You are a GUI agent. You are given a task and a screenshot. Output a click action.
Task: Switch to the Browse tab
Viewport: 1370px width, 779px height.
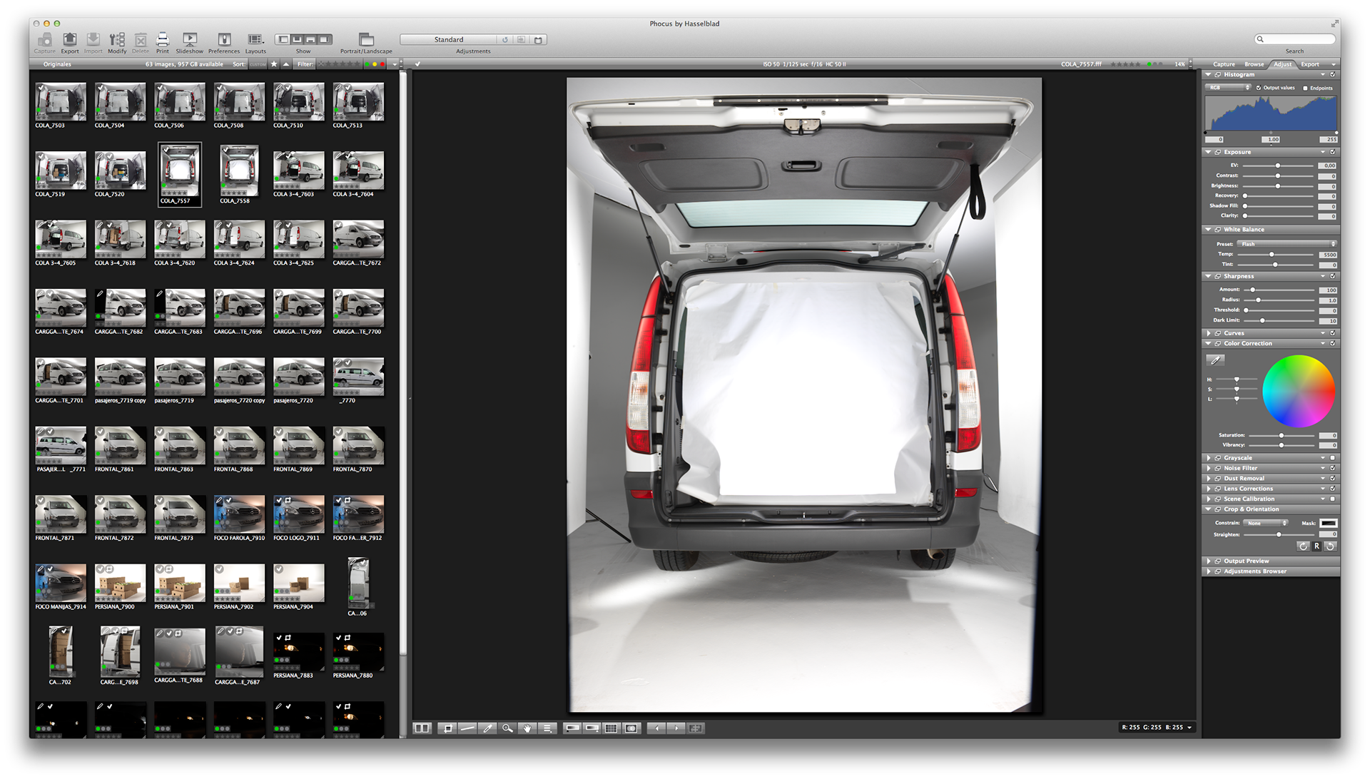coord(1254,64)
